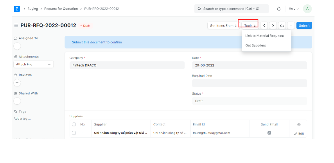Select Get Suppliers menu entry
The image size is (334, 163).
(255, 45)
